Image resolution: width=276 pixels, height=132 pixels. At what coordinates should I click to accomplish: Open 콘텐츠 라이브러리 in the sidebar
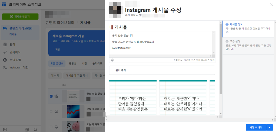click(x=21, y=28)
